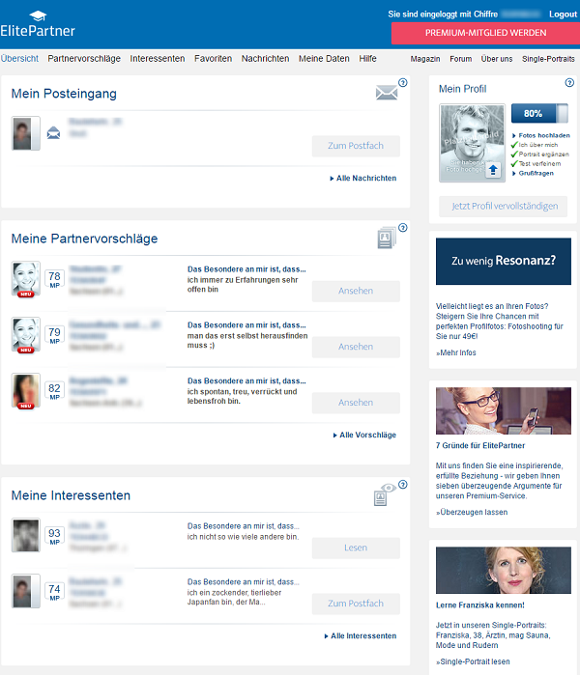
Task: Open help icon for Meine Partnervorschläge
Action: pyautogui.click(x=403, y=228)
